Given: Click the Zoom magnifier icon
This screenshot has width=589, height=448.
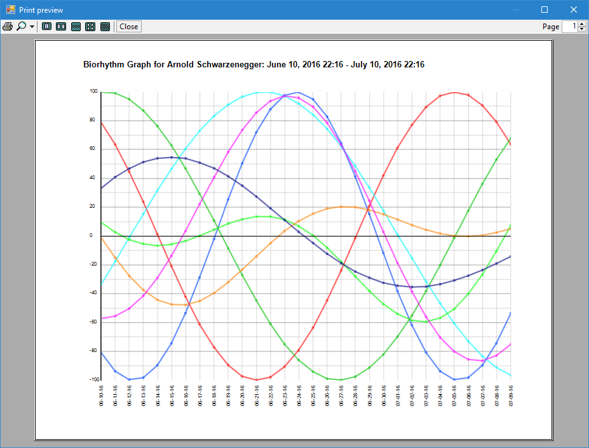Looking at the screenshot, I should pyautogui.click(x=22, y=26).
